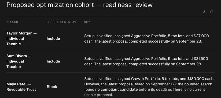221x98 pixels.
Task: Click the bold 'no compliant candidate' text
Action: click(x=116, y=89)
